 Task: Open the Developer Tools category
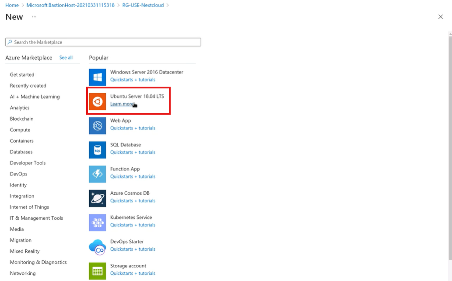click(28, 163)
